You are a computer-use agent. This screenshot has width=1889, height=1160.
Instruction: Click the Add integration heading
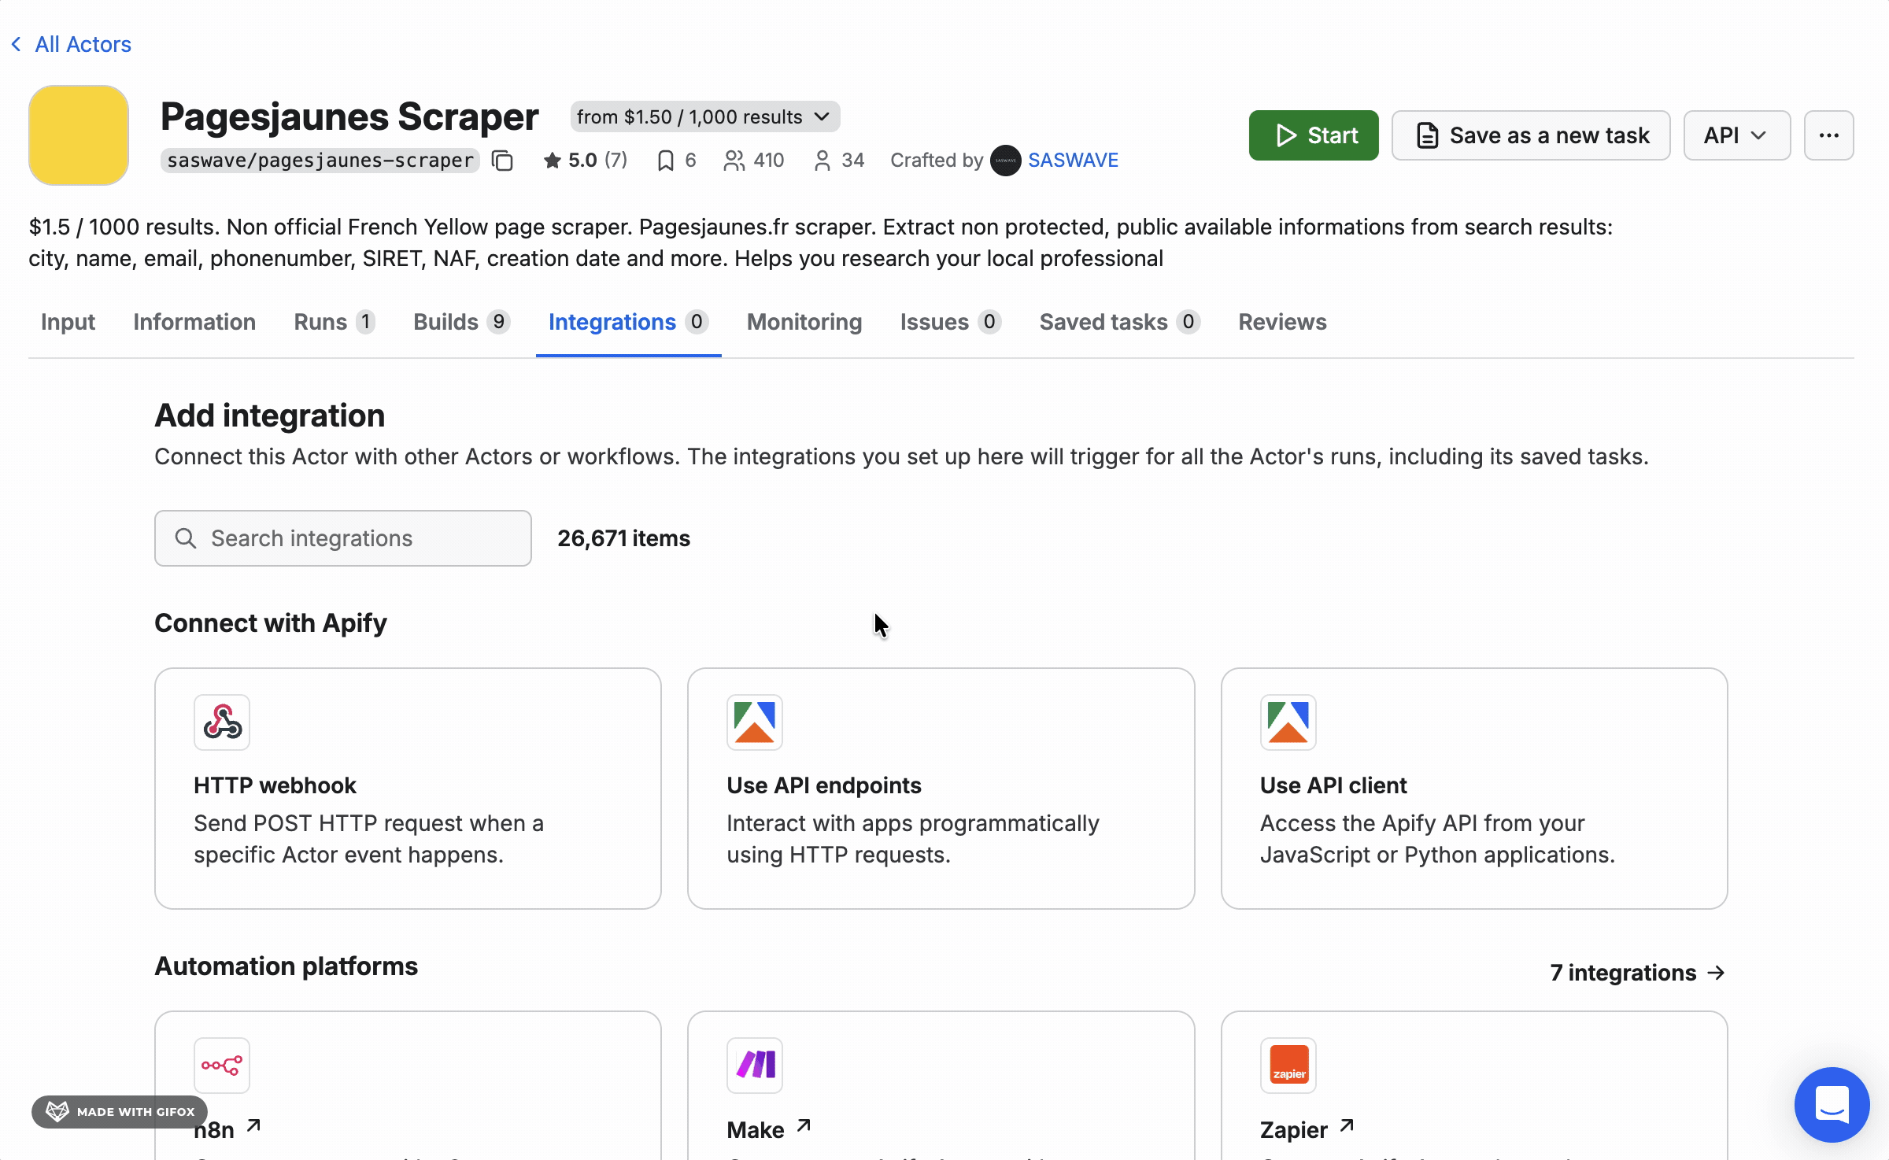click(270, 416)
